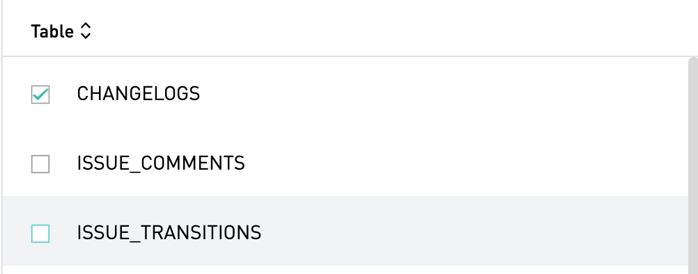Select the ISSUE_COMMENTS table name
Screen dimensions: 698x274
161,163
